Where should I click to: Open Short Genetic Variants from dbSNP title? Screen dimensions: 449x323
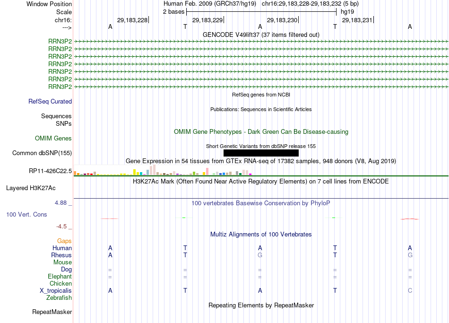(261, 146)
